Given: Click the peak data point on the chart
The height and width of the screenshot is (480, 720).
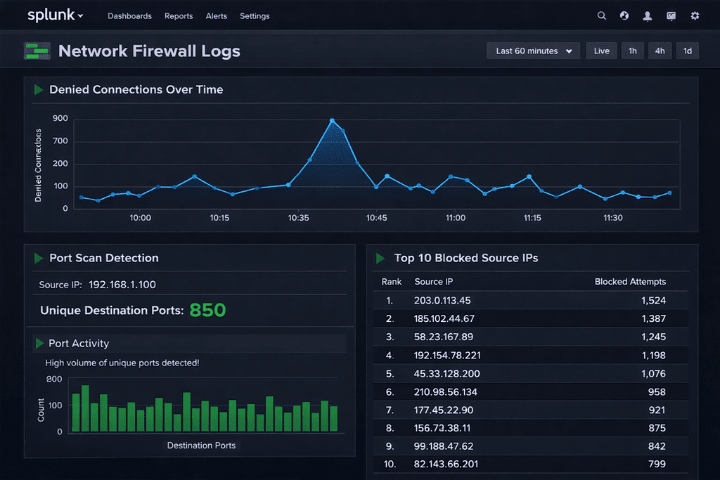Looking at the screenshot, I should pyautogui.click(x=332, y=121).
